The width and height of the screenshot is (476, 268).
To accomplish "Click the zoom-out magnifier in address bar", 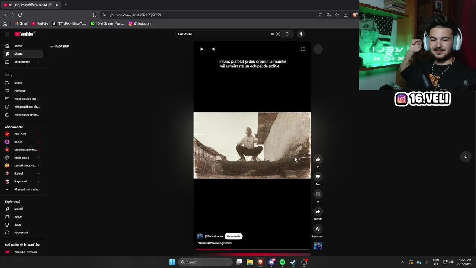I will point(337,15).
